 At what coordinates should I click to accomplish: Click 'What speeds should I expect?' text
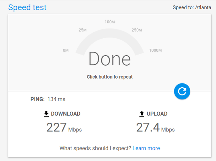click(95, 148)
